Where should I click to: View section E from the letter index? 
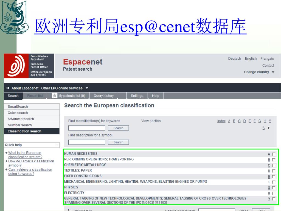click(250, 121)
